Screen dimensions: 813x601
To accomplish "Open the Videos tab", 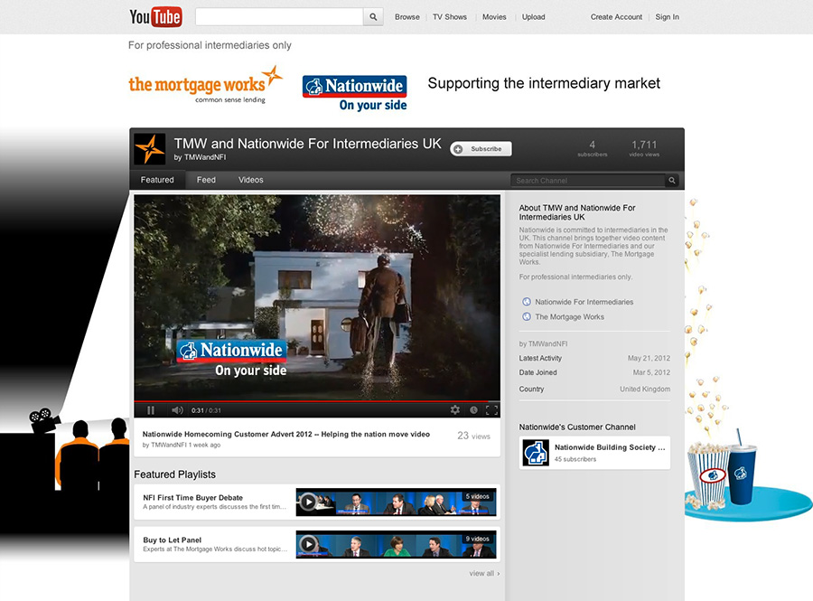I will click(x=251, y=180).
